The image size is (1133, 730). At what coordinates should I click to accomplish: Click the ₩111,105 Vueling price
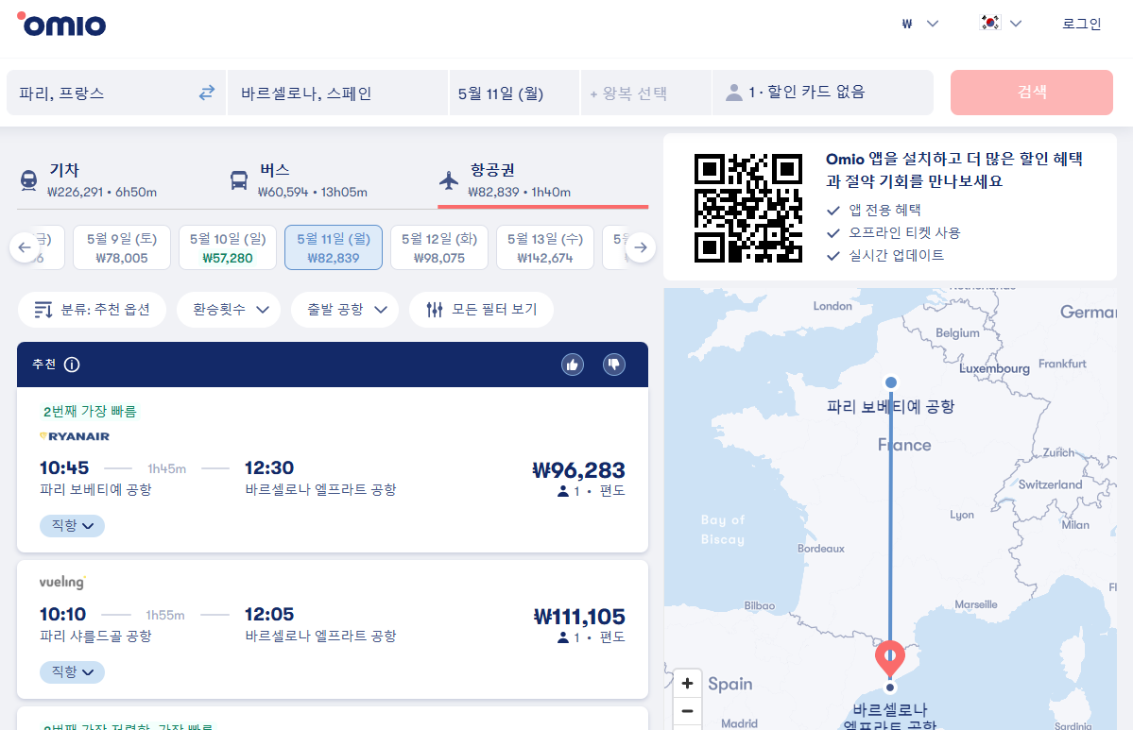tap(579, 618)
